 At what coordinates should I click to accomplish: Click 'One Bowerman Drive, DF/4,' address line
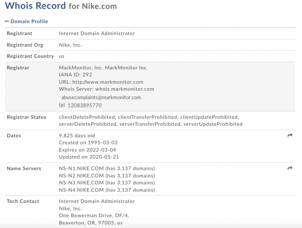(x=94, y=215)
